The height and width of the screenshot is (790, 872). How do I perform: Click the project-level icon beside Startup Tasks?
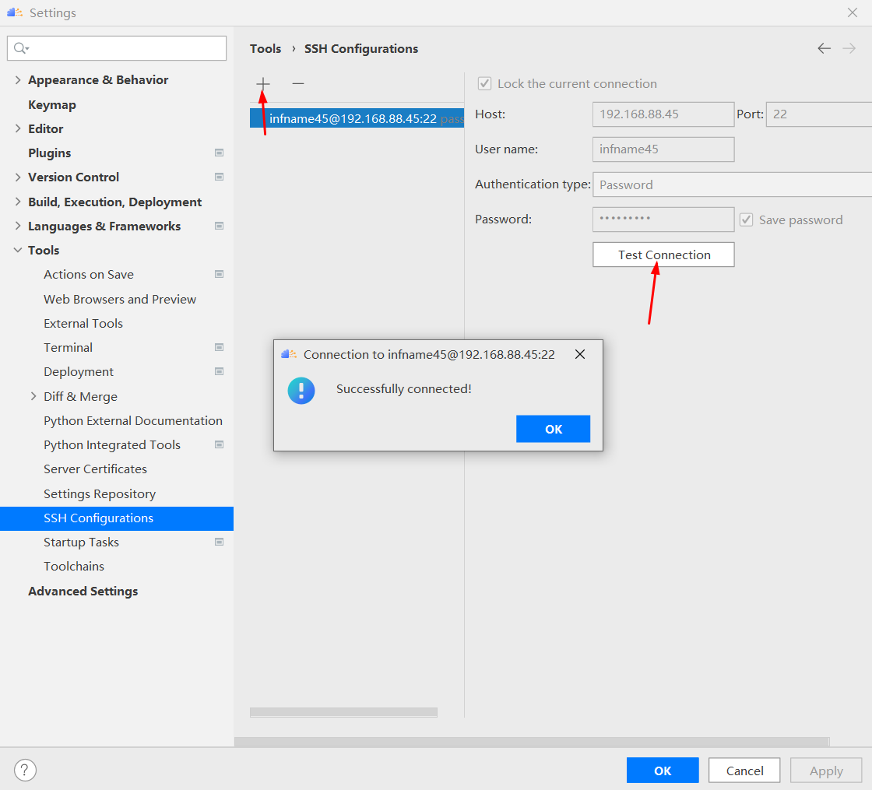tap(219, 542)
